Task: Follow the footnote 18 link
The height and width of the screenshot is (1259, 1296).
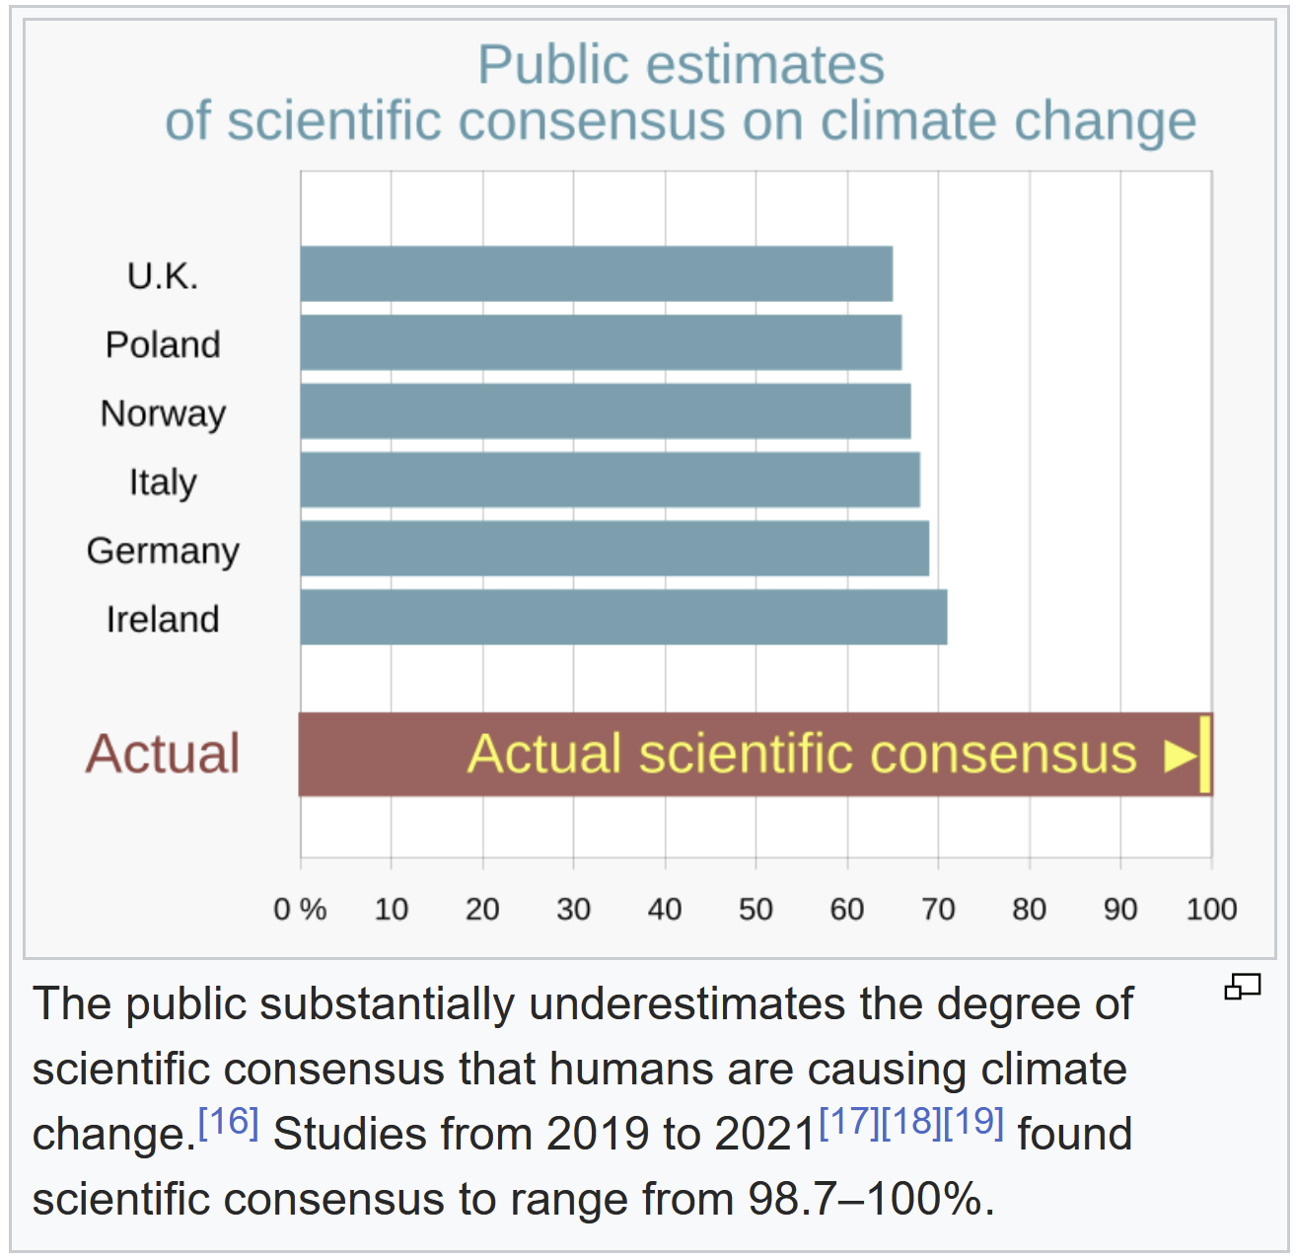Action: tap(911, 1122)
